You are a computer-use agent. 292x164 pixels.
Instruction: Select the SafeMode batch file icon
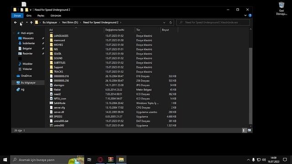click(52, 103)
